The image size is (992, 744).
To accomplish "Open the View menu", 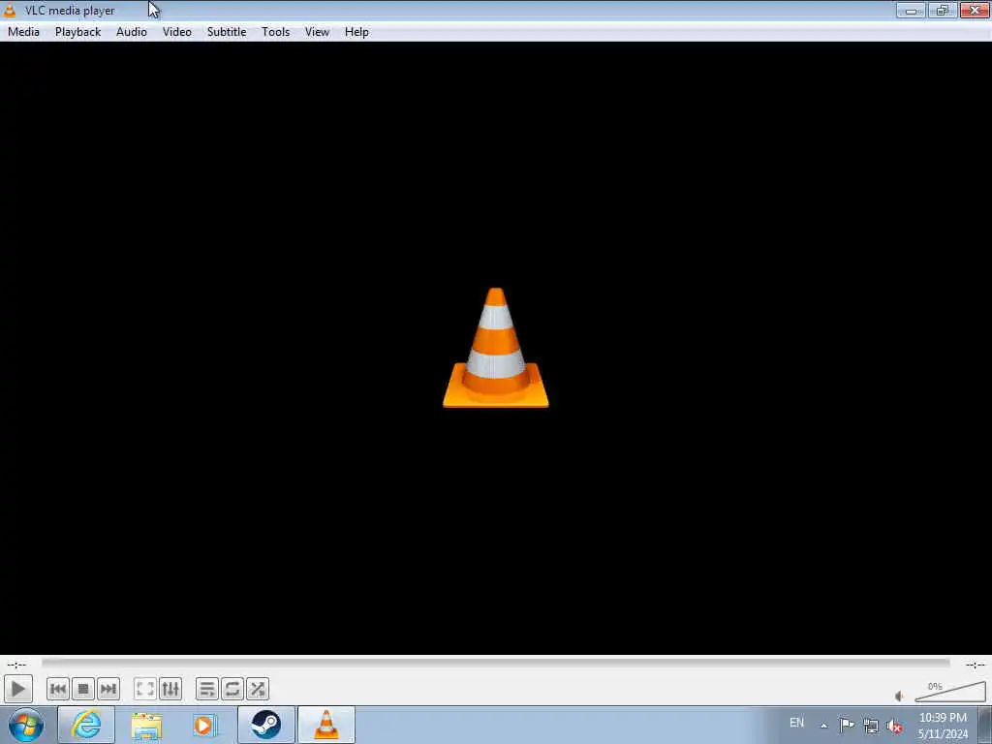I will [x=317, y=32].
